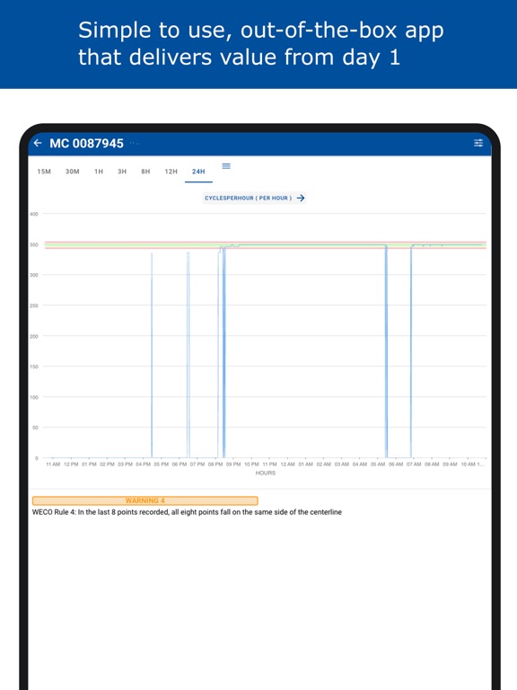
Task: Switch to the 3H time range
Action: 122,172
